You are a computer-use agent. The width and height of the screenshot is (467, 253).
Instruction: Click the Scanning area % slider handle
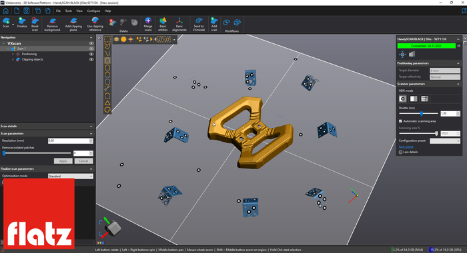[436, 133]
